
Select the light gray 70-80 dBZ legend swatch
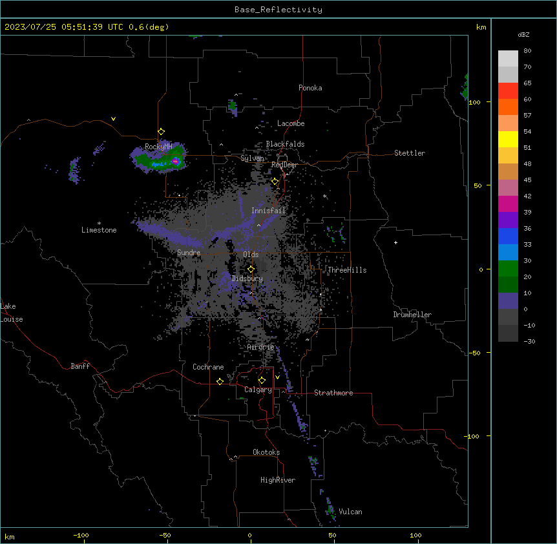point(508,59)
